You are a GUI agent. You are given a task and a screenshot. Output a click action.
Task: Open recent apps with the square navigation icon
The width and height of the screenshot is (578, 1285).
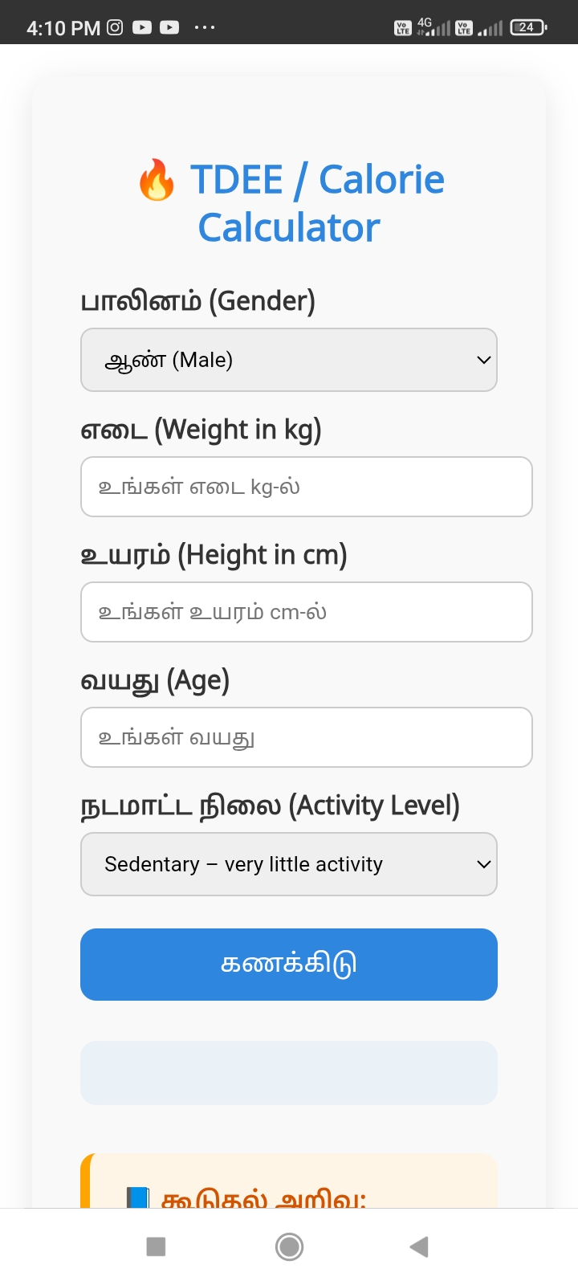(155, 1246)
